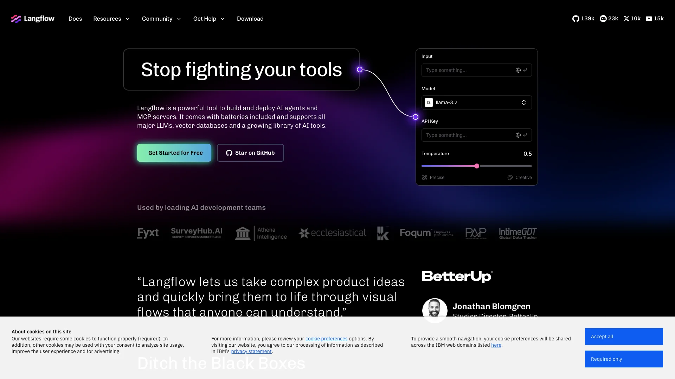The height and width of the screenshot is (379, 675).
Task: Click the Precise temperature icon
Action: pyautogui.click(x=424, y=178)
